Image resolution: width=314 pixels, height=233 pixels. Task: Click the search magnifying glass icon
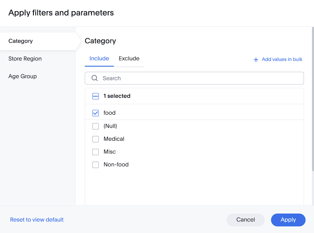pos(95,78)
